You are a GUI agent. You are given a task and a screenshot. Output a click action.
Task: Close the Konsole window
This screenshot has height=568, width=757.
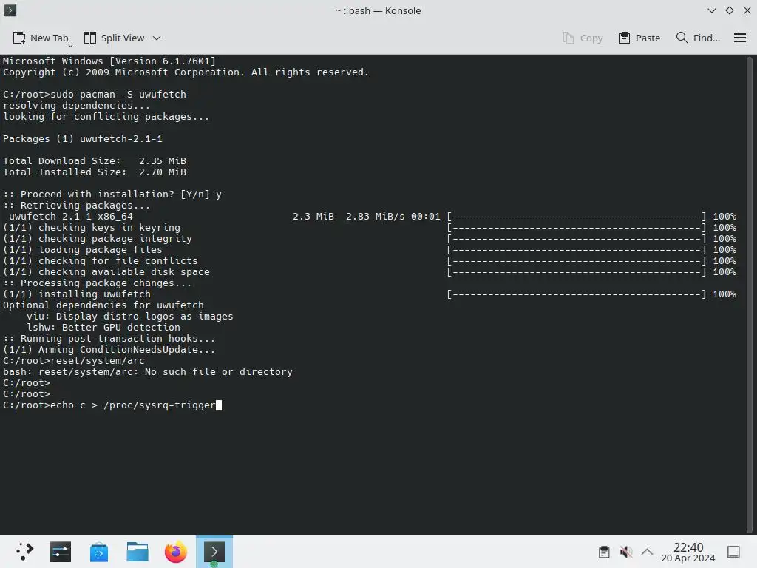(747, 10)
